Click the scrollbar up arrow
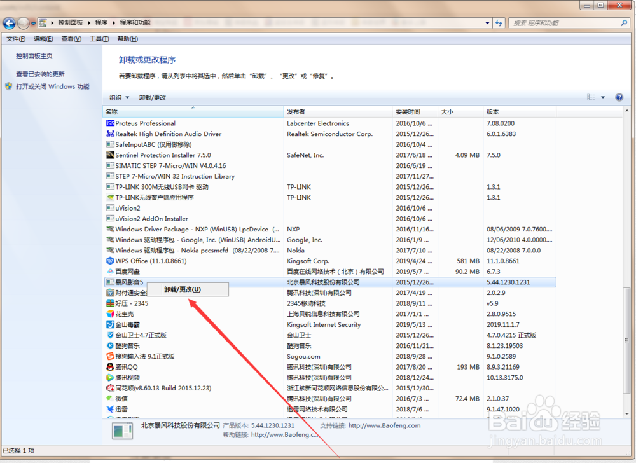 [x=627, y=111]
